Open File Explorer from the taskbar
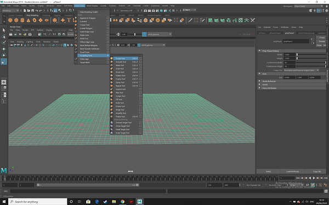329x205 pixels. tap(114, 202)
